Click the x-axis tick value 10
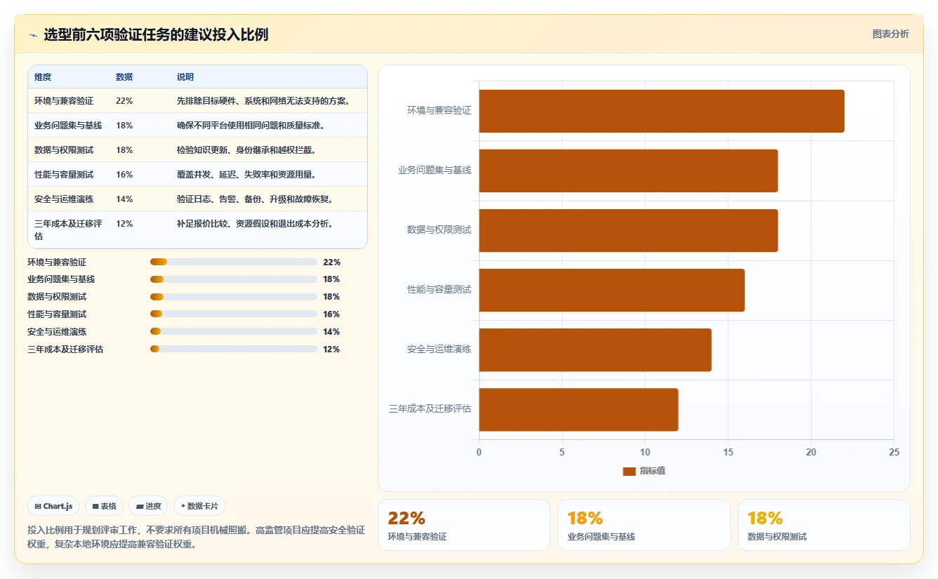Viewport: 938px width, 579px height. pyautogui.click(x=645, y=453)
